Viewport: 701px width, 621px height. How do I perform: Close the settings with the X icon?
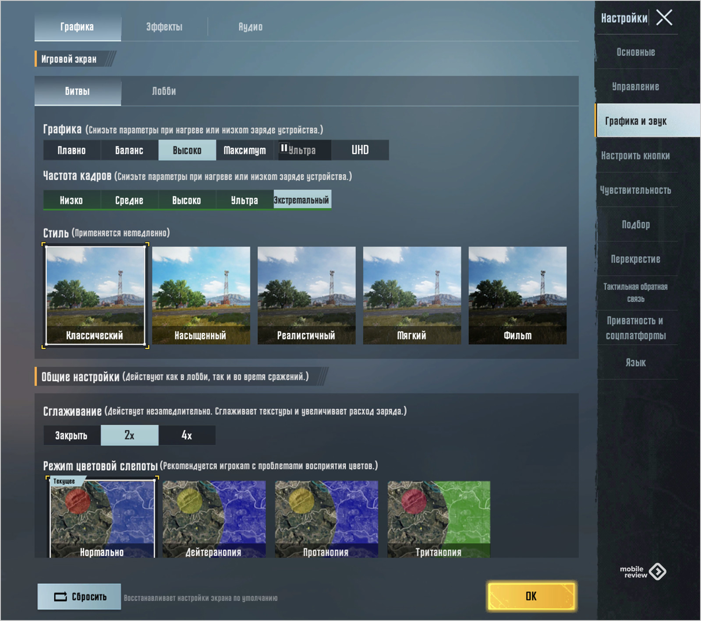pyautogui.click(x=664, y=18)
